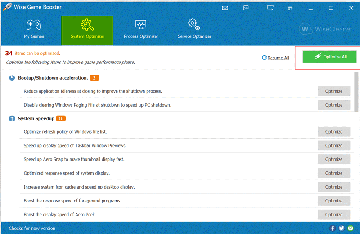Image resolution: width=360 pixels, height=234 pixels.
Task: Optimize disable clearing Windows Paging File
Action: coord(334,105)
